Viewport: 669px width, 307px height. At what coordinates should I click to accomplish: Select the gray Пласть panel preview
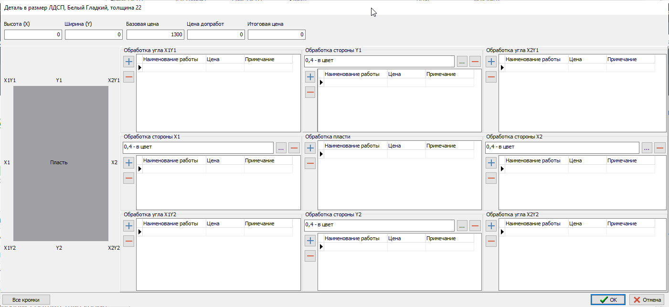point(61,163)
